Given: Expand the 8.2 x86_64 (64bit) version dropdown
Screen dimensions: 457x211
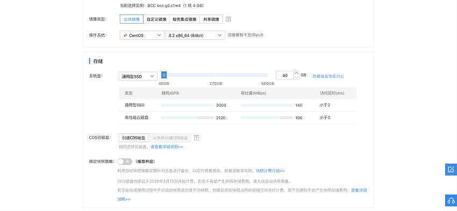Looking at the screenshot, I should 195,35.
